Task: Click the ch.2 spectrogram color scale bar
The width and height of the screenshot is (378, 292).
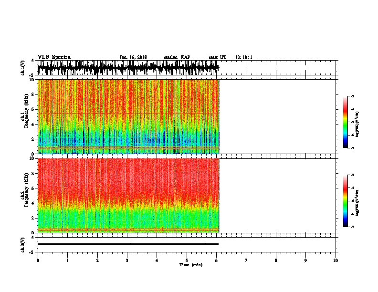Action: pyautogui.click(x=345, y=201)
